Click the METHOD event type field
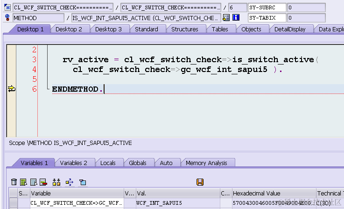Screen dimensions: 344x209 coord(38,18)
